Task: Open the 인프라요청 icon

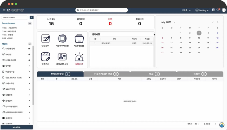Action: coord(79,39)
